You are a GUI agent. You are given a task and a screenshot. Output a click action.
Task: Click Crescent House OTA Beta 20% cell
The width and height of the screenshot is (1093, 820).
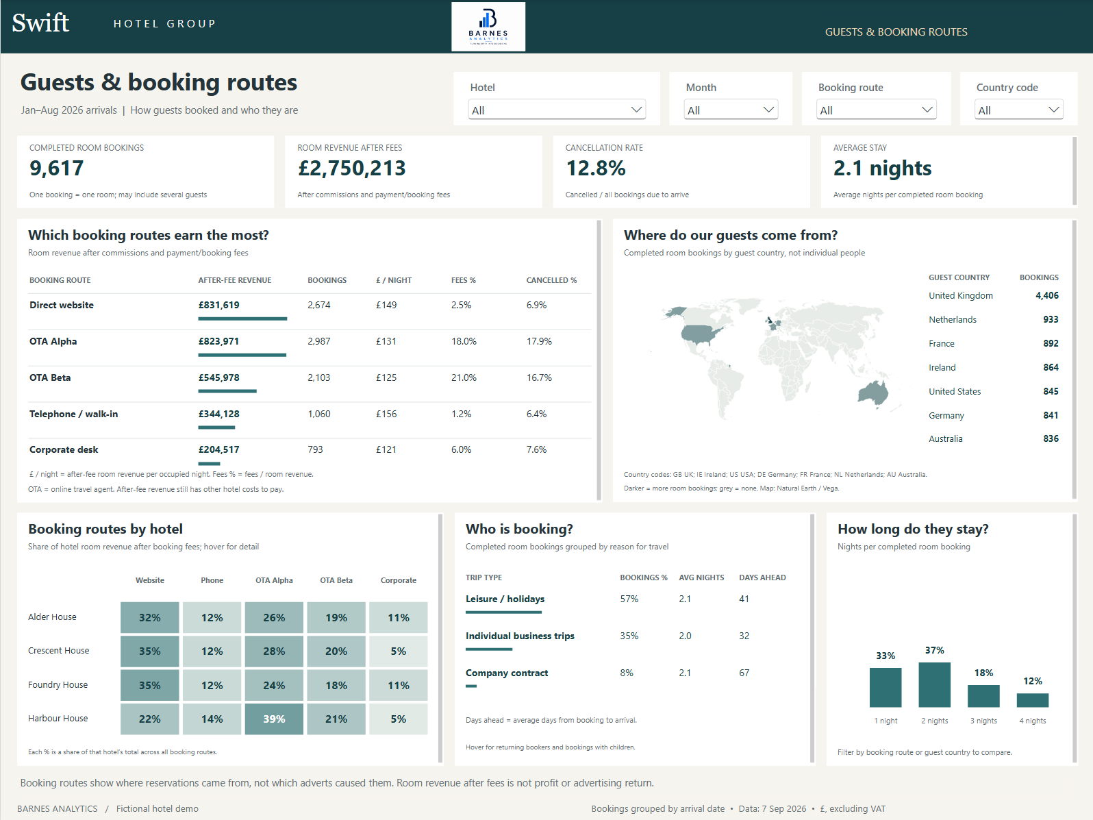tap(336, 651)
